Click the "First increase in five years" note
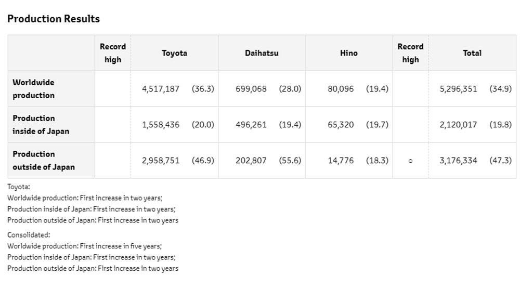 121,246
